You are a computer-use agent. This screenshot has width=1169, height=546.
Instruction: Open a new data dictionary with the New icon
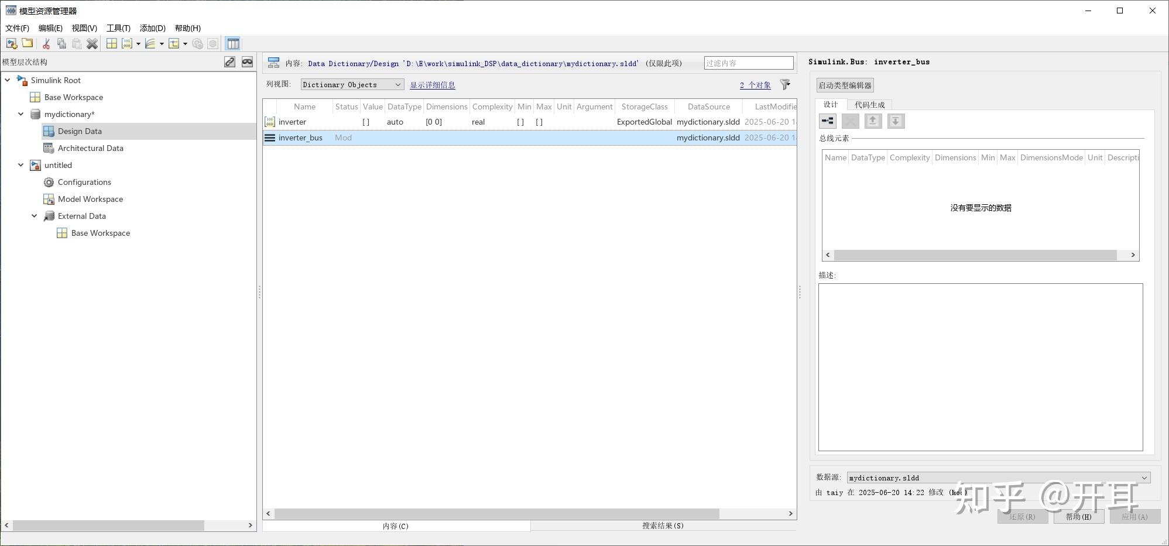(x=11, y=43)
